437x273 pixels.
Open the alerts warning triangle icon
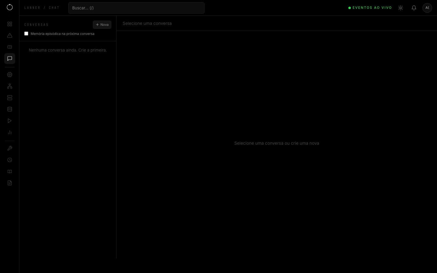[10, 35]
